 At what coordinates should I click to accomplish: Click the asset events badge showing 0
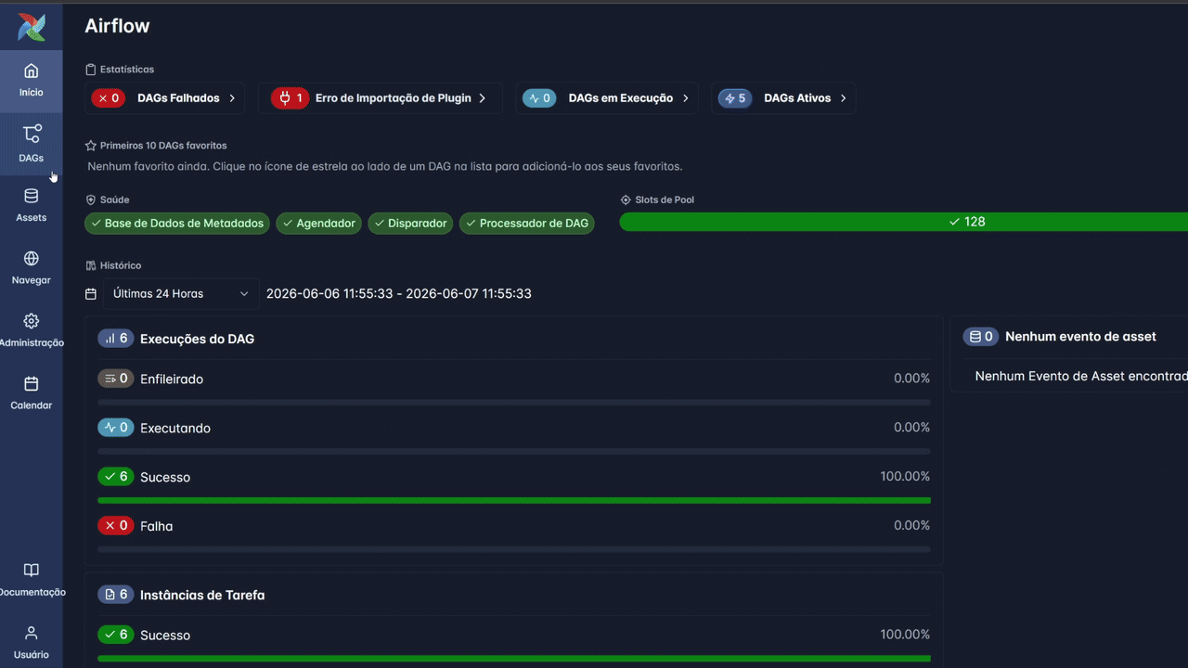[x=981, y=337]
